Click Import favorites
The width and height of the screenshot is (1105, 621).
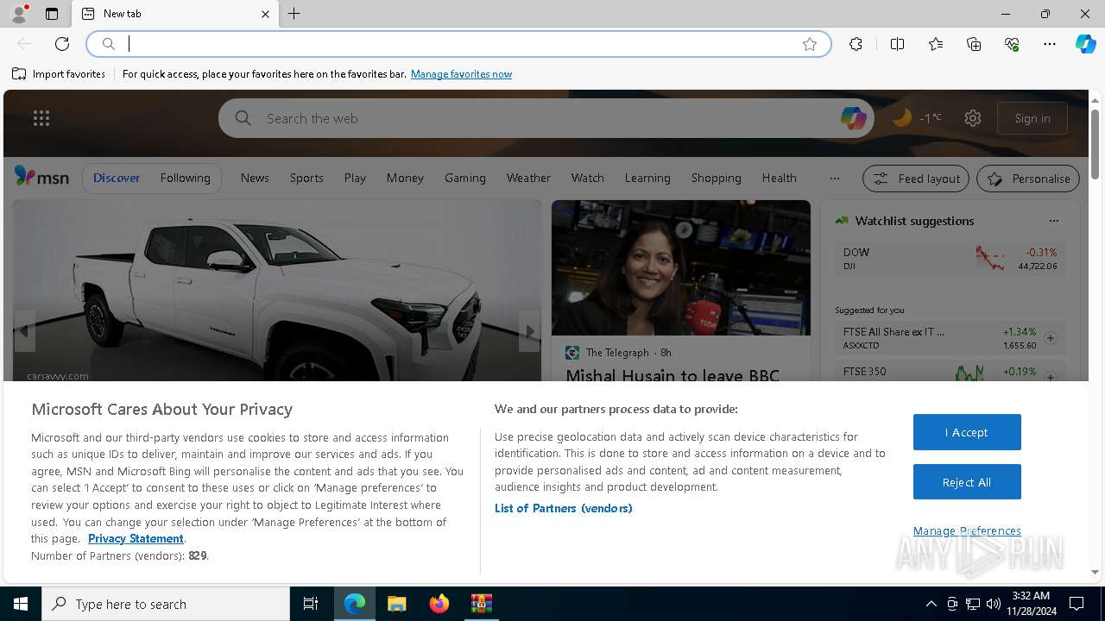(59, 74)
